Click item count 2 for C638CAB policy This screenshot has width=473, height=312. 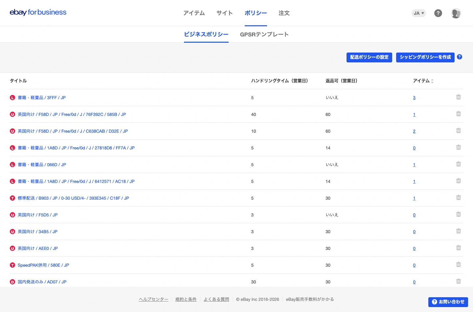[x=414, y=131]
